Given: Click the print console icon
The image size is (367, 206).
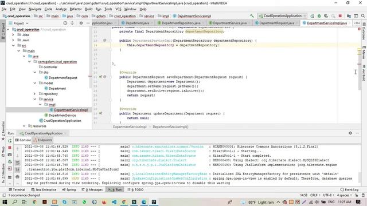Looking at the screenshot, I should point(18,177).
